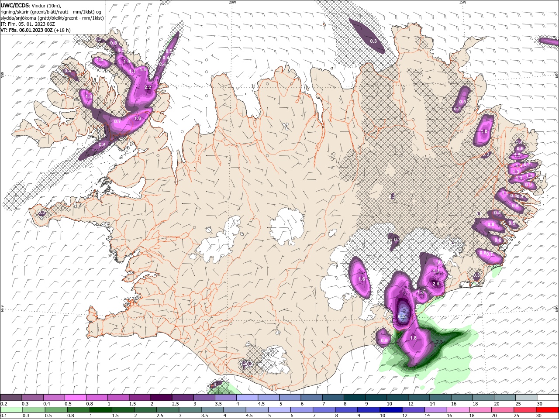
Task: Click the '0.2' label under the snow scale
Action: click(x=3, y=404)
